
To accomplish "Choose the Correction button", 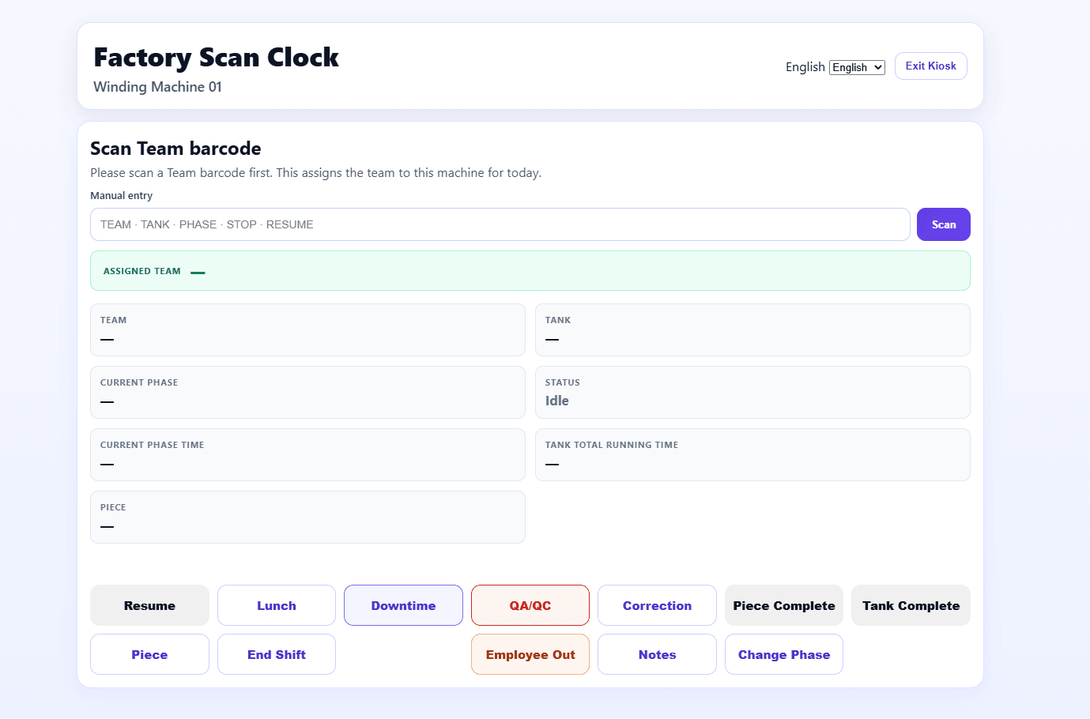I will point(657,605).
